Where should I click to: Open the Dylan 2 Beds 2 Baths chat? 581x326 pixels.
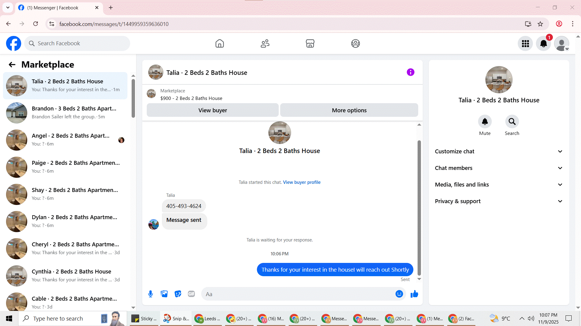tap(65, 222)
